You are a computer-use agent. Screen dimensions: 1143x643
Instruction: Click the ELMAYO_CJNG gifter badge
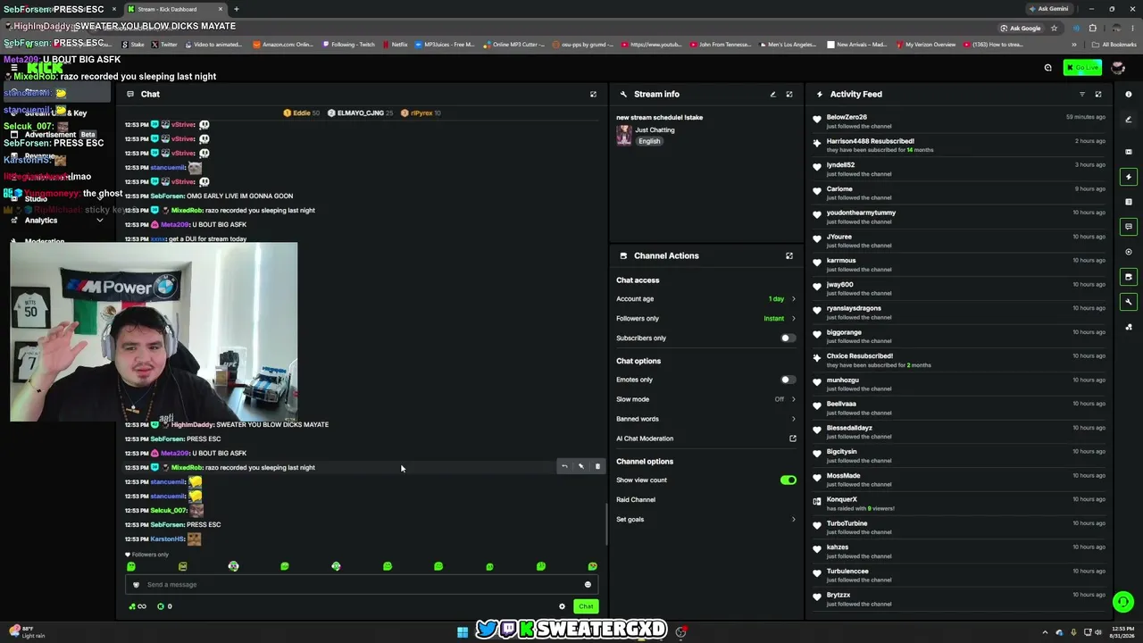coord(361,113)
